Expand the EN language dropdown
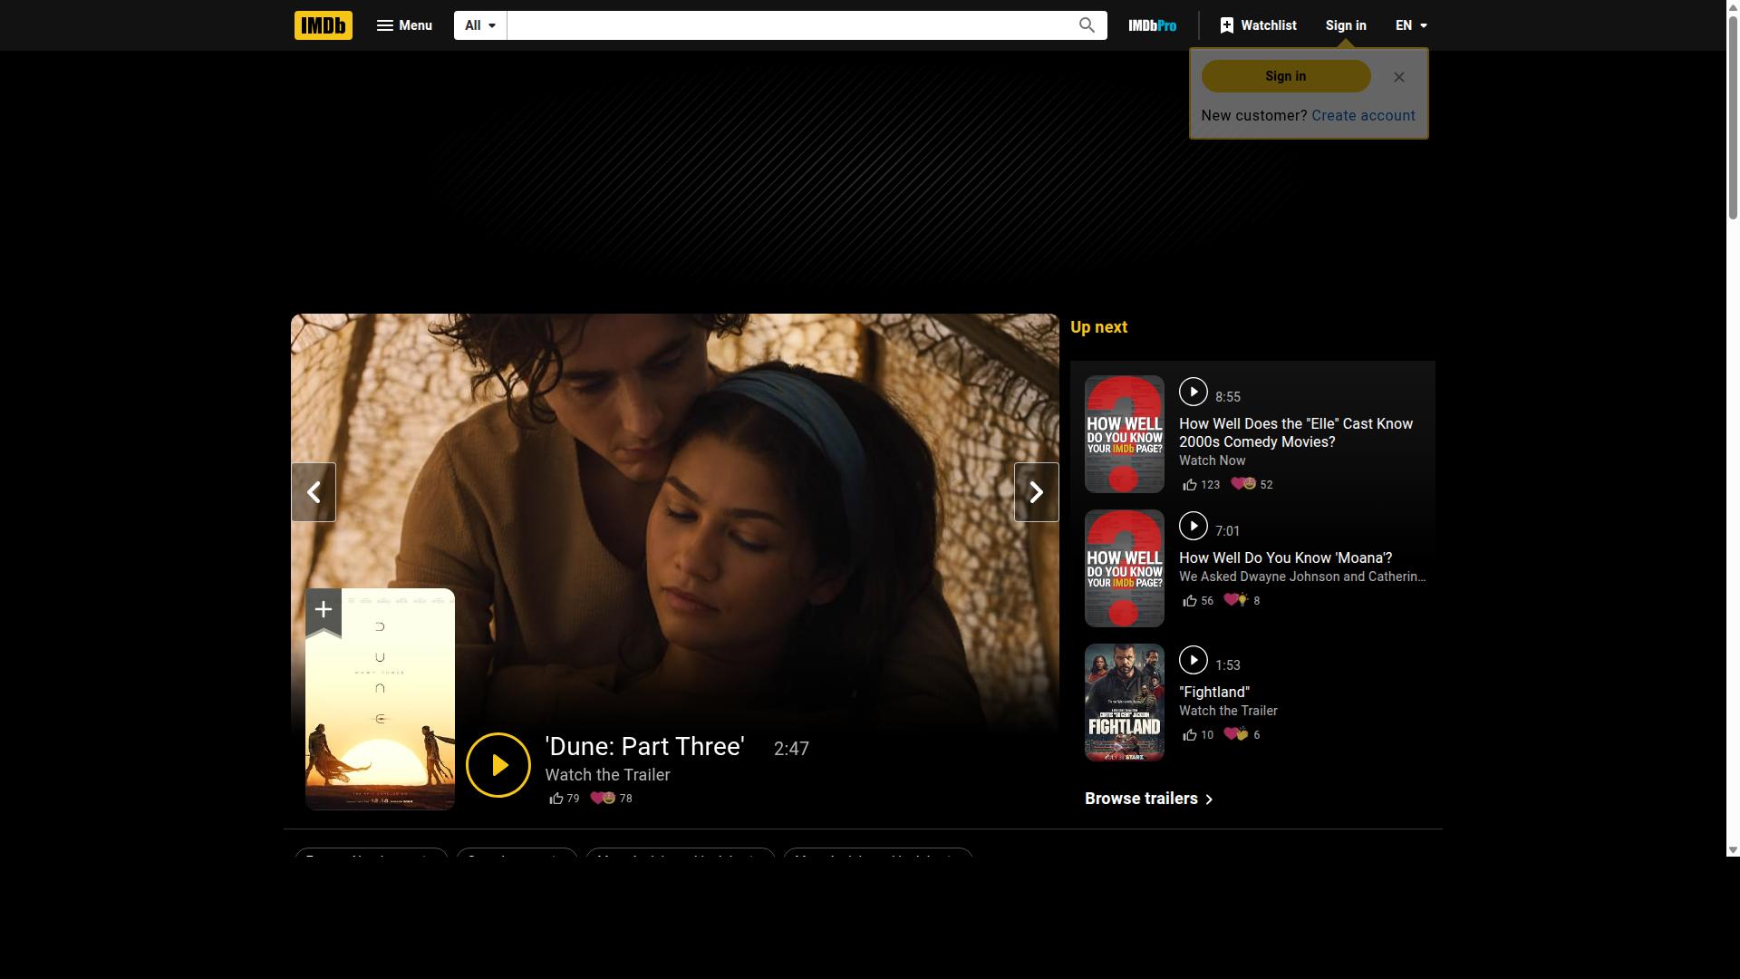This screenshot has width=1740, height=979. tap(1411, 25)
